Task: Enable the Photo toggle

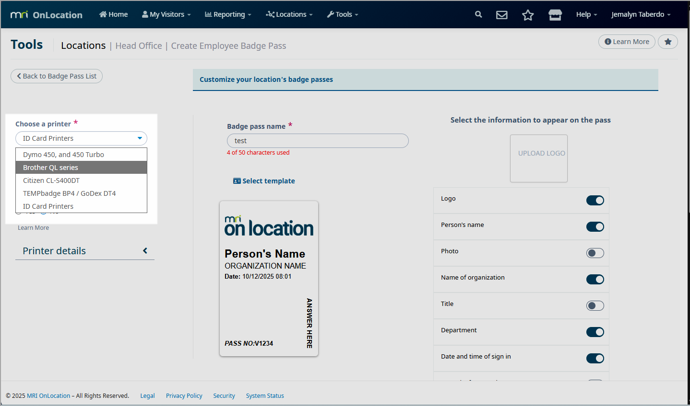Action: pos(595,253)
